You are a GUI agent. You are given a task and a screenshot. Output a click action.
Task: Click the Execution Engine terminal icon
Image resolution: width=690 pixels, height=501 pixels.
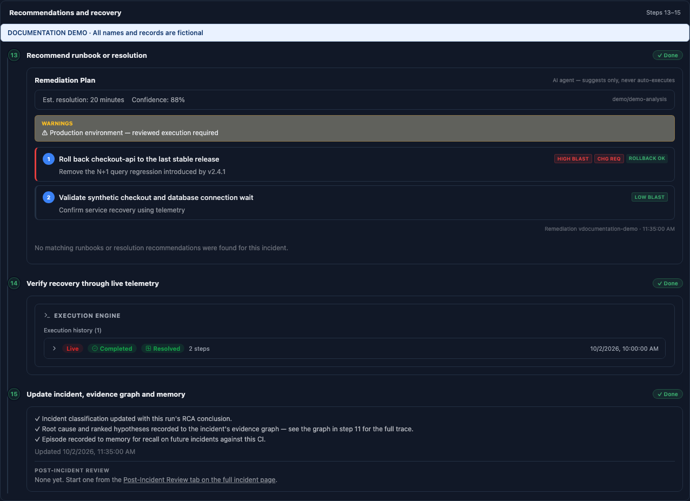click(x=47, y=316)
